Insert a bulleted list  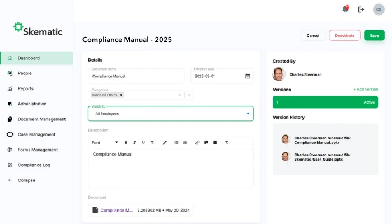[x=176, y=142]
